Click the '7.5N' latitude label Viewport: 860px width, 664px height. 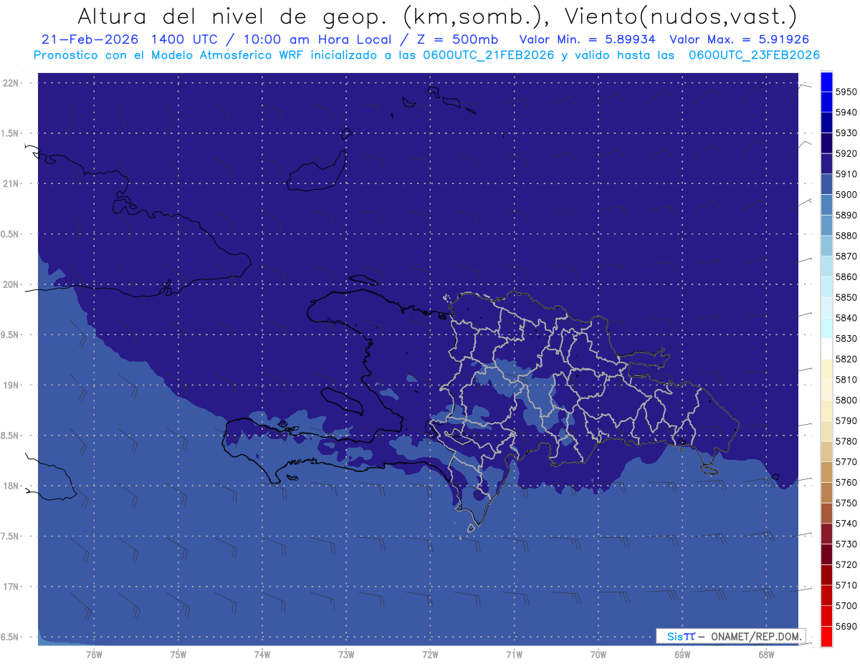click(x=11, y=537)
